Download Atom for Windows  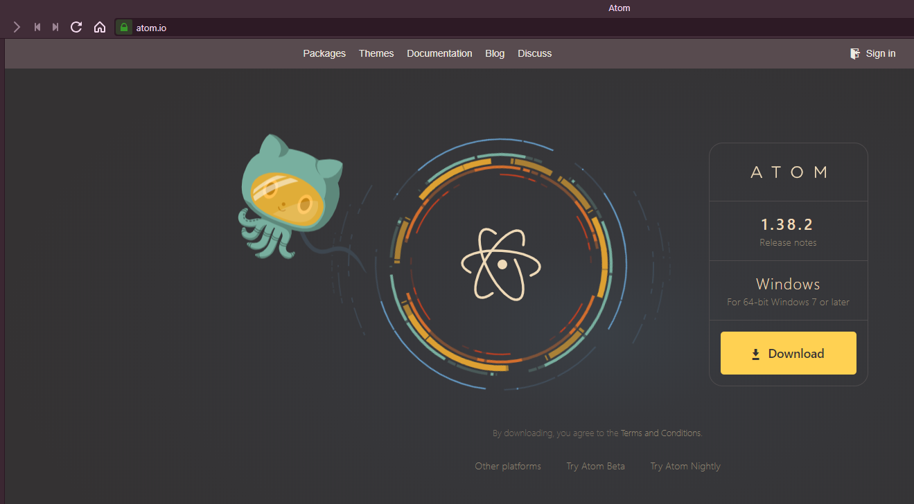click(x=788, y=353)
